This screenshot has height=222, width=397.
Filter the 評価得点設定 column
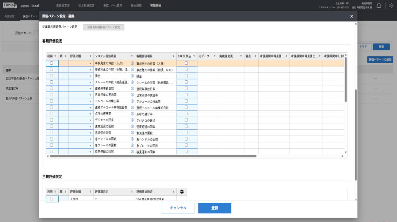pos(173,192)
